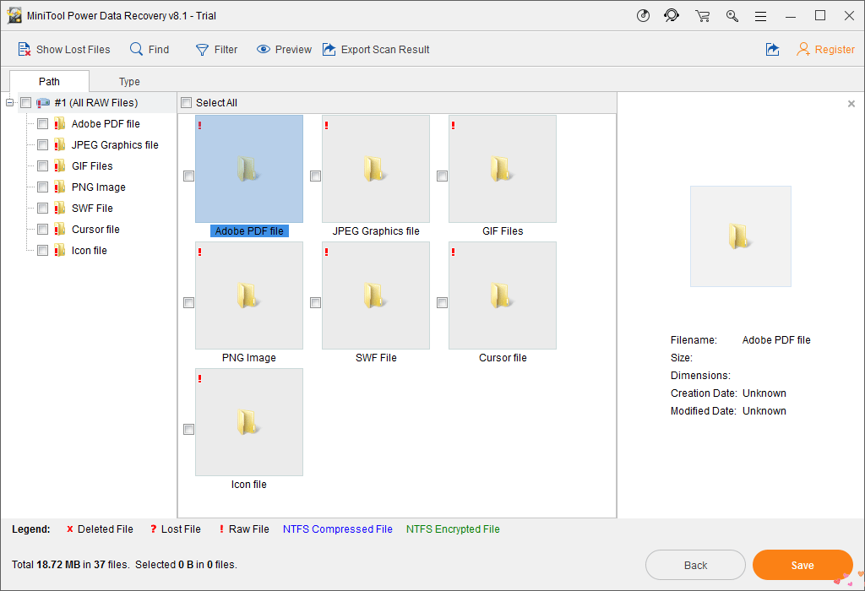Click the share icon beside Register
The width and height of the screenshot is (865, 591).
[773, 49]
